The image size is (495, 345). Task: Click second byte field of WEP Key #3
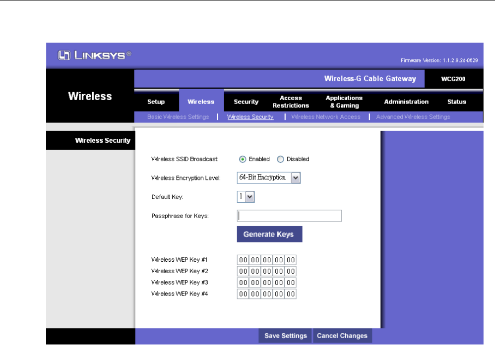click(255, 283)
